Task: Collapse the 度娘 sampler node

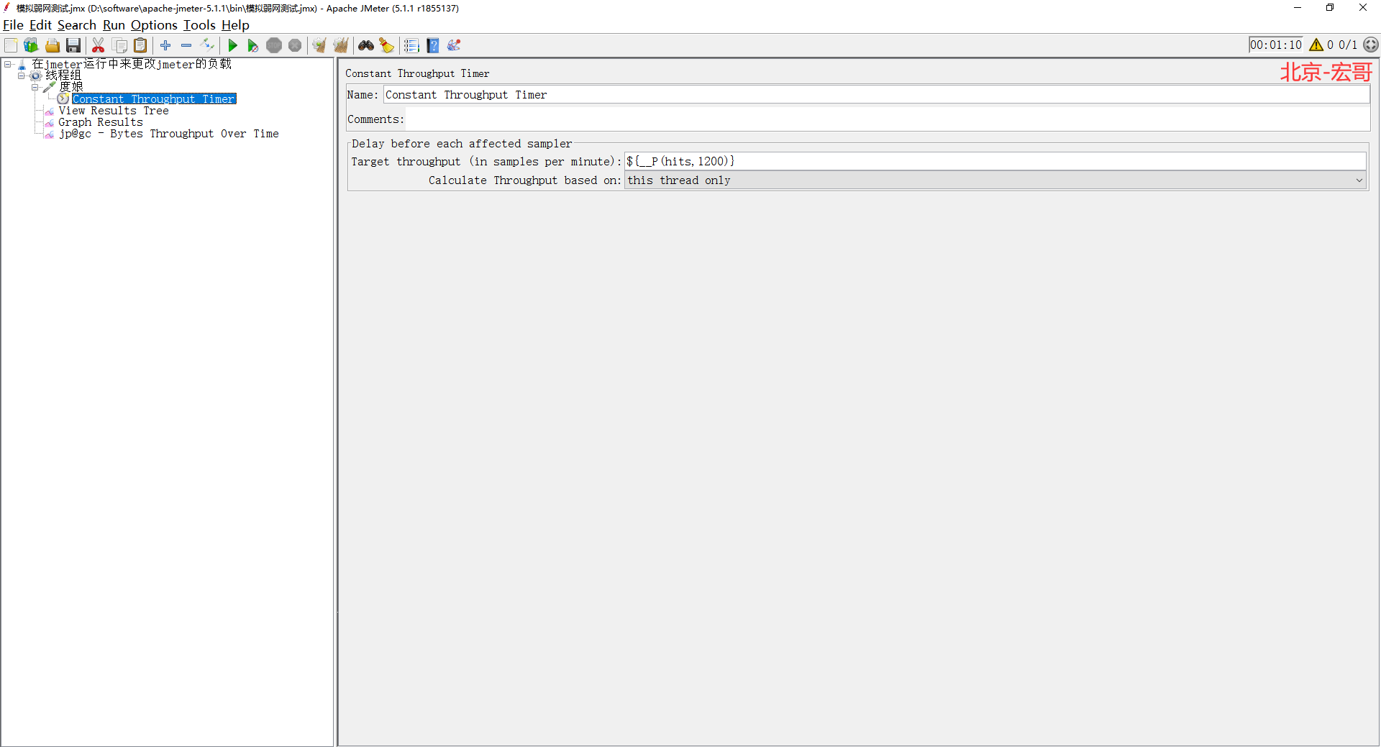Action: (35, 87)
